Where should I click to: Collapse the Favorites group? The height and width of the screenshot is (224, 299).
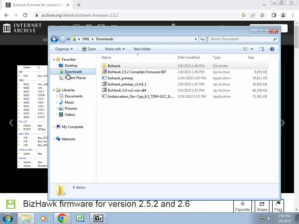pyautogui.click(x=54, y=60)
